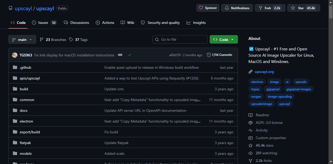333x164 pixels.
Task: Click the Notifications button
Action: coord(237,8)
